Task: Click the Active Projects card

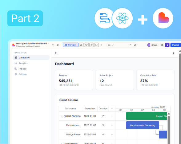Action: click(x=115, y=80)
